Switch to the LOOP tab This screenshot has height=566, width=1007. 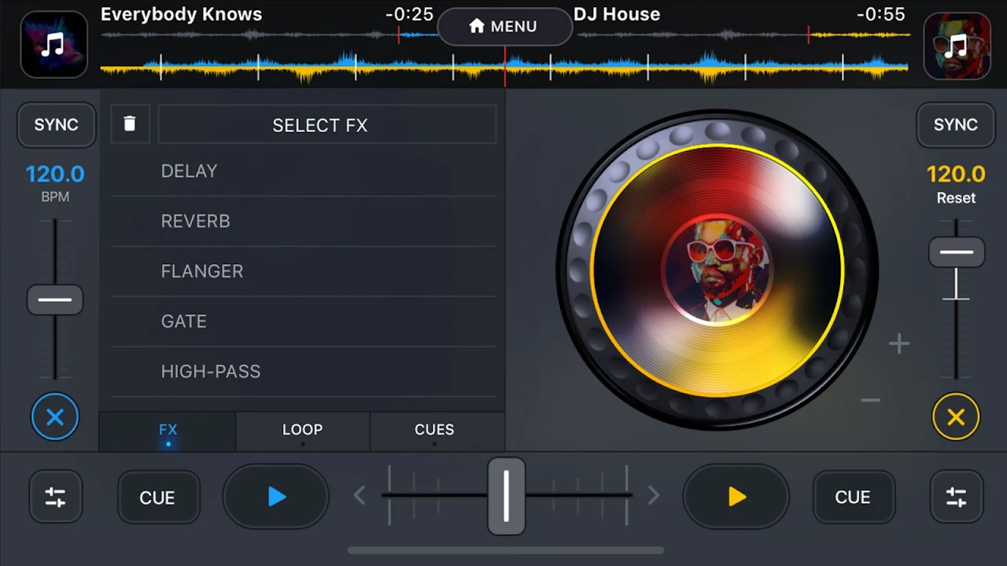pos(303,431)
